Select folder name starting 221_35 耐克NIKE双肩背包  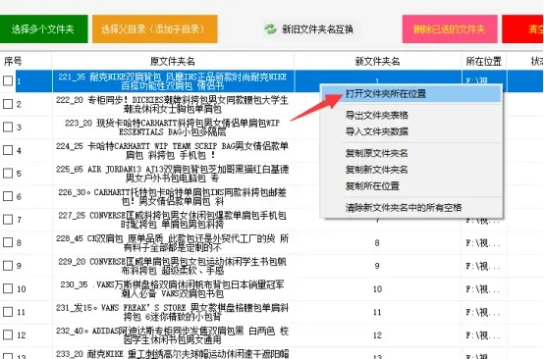point(173,81)
